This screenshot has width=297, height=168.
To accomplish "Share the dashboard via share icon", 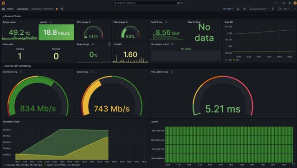I will coord(62,9).
